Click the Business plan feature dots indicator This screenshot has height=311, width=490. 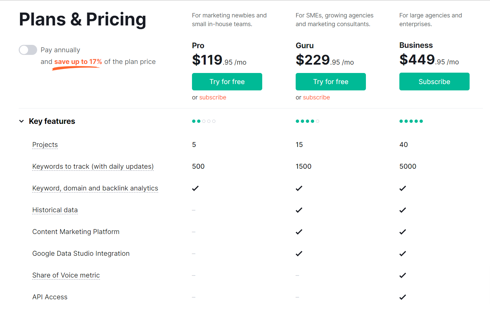click(411, 121)
